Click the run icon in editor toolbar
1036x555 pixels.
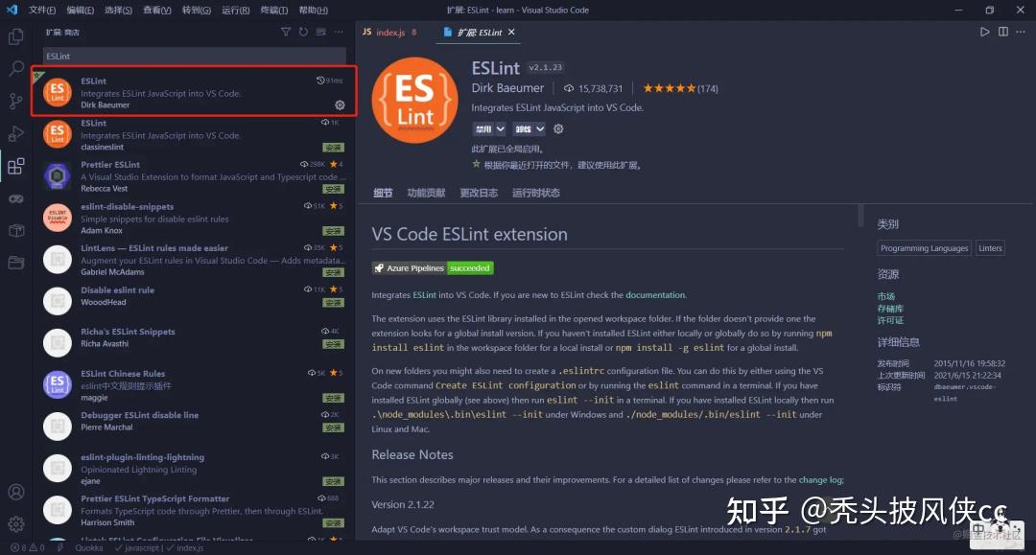point(984,32)
